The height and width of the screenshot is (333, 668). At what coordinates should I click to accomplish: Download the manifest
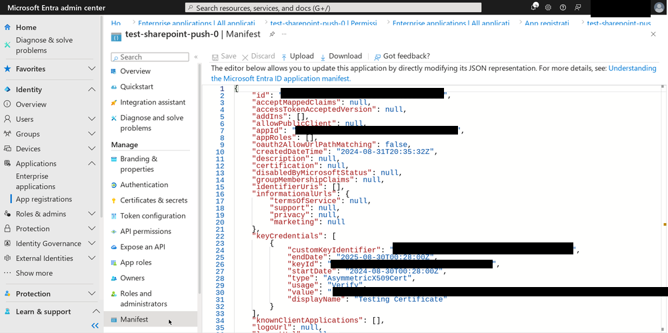[341, 56]
